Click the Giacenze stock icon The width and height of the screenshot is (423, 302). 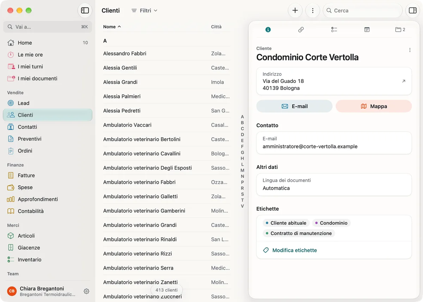pos(11,248)
